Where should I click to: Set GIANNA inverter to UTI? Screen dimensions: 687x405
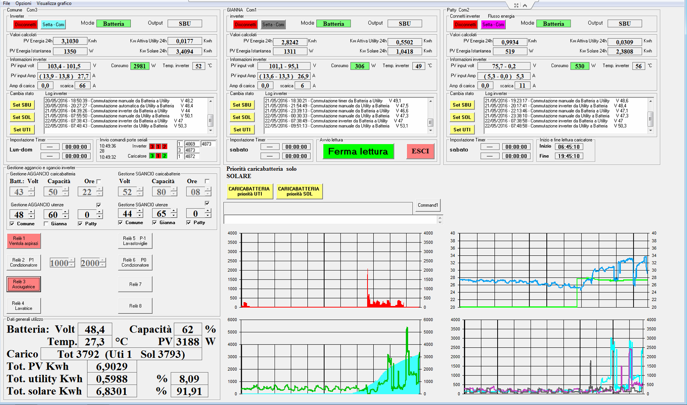pyautogui.click(x=242, y=130)
